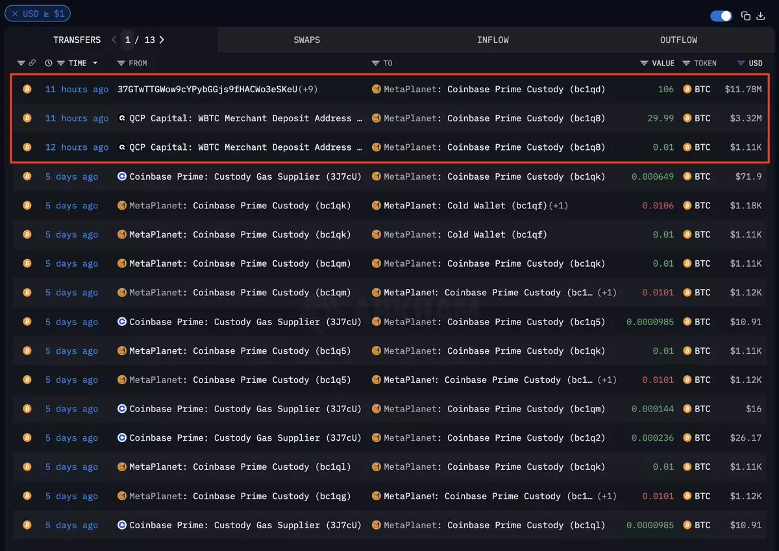
Task: Click the Coinbase logo in the 0.000649 BTC row
Action: point(121,177)
